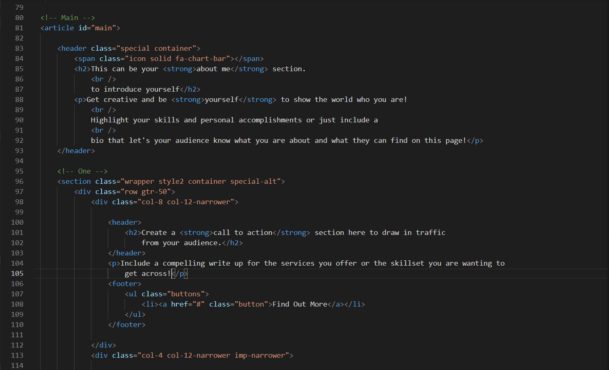Click "wrapper style2 container special-alt" class value

(x=201, y=181)
